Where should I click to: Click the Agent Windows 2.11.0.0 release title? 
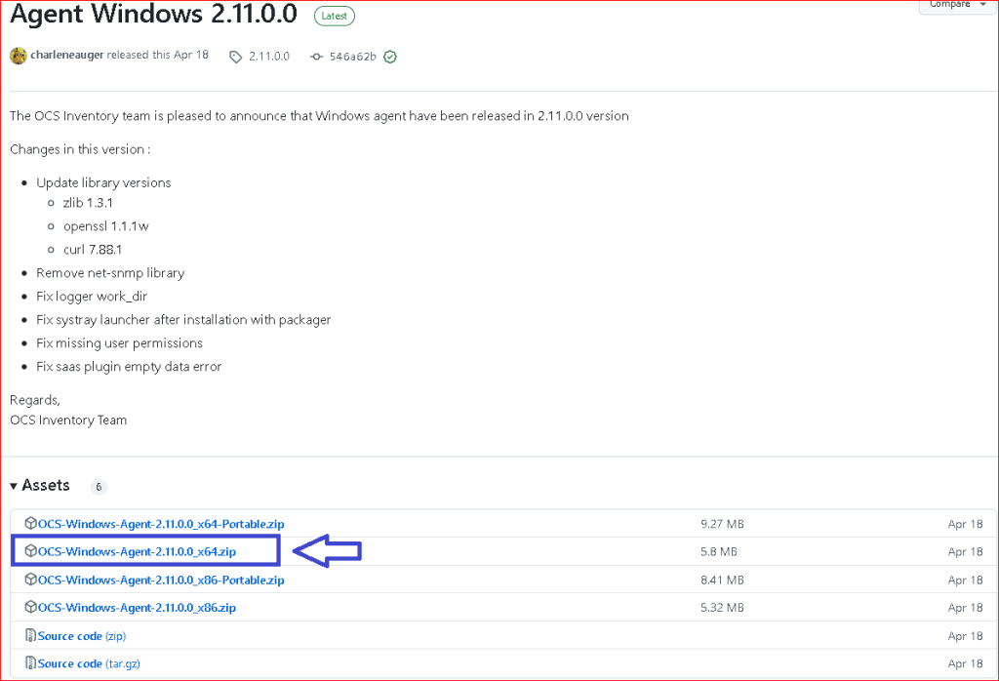click(153, 14)
